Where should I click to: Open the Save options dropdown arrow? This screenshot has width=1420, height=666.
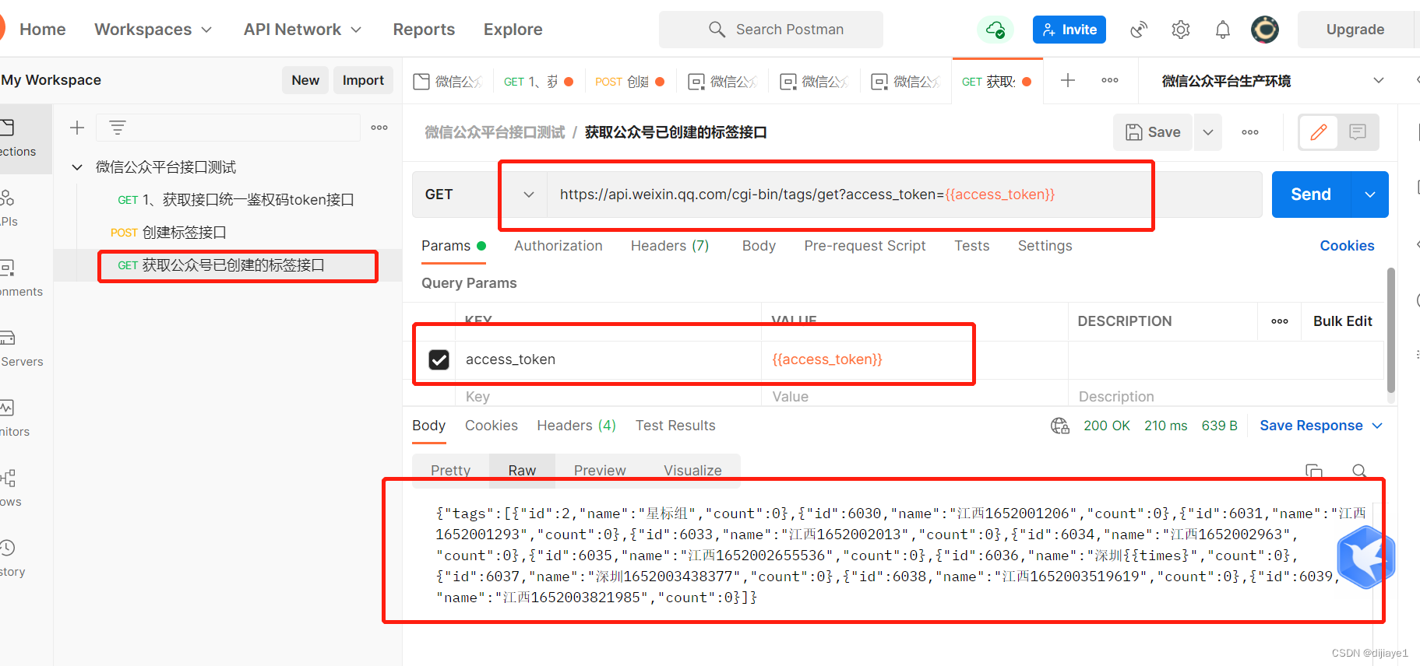pyautogui.click(x=1208, y=132)
